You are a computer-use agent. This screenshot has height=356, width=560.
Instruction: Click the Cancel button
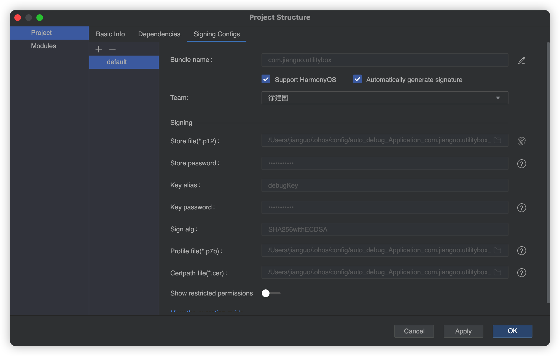(413, 330)
